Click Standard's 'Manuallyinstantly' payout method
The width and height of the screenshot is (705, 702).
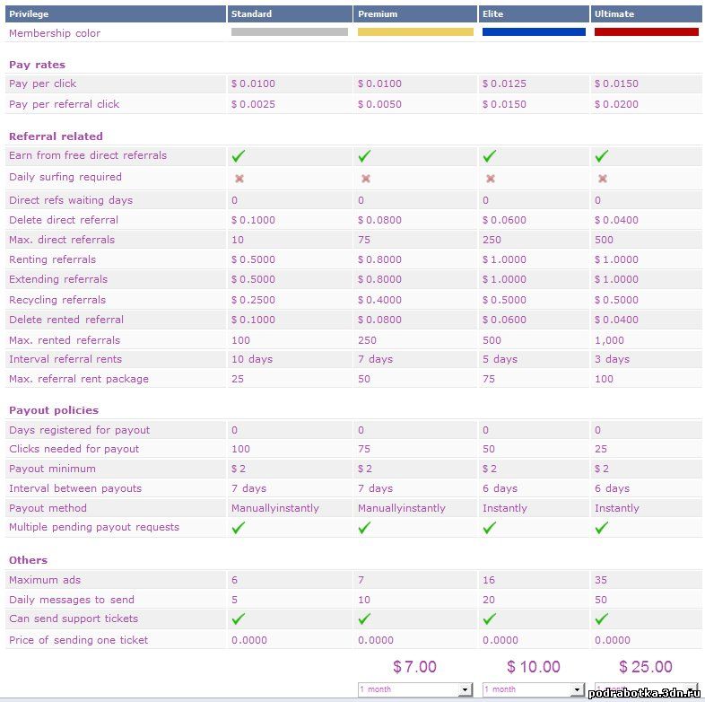274,508
